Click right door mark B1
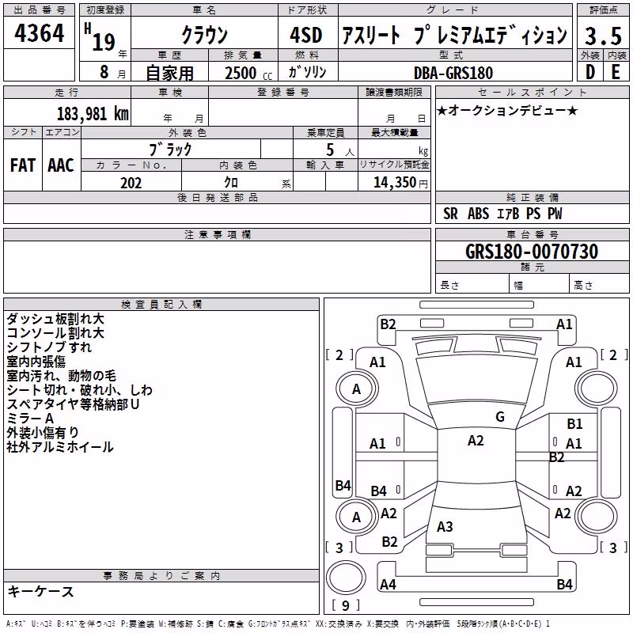 click(574, 424)
